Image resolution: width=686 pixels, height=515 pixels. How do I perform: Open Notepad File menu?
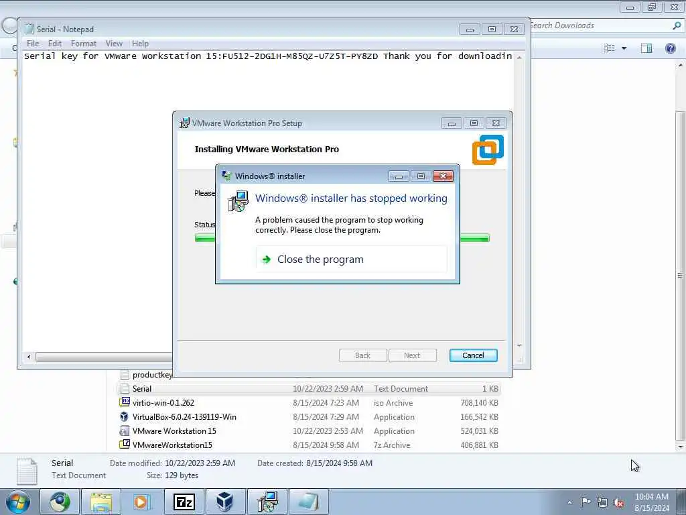tap(33, 44)
